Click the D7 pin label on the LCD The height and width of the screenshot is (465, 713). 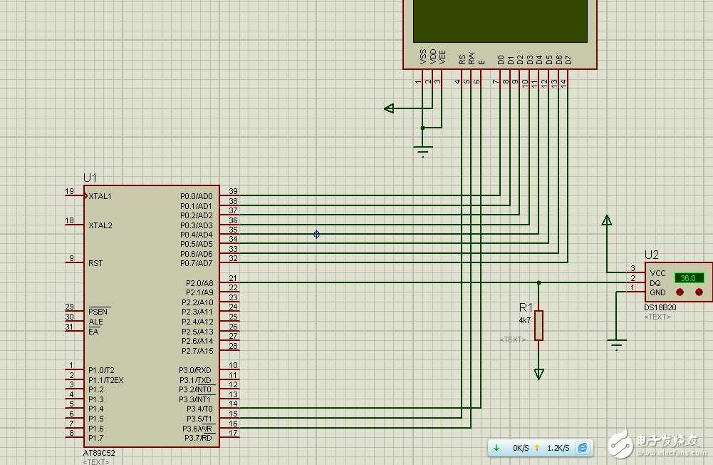[568, 59]
